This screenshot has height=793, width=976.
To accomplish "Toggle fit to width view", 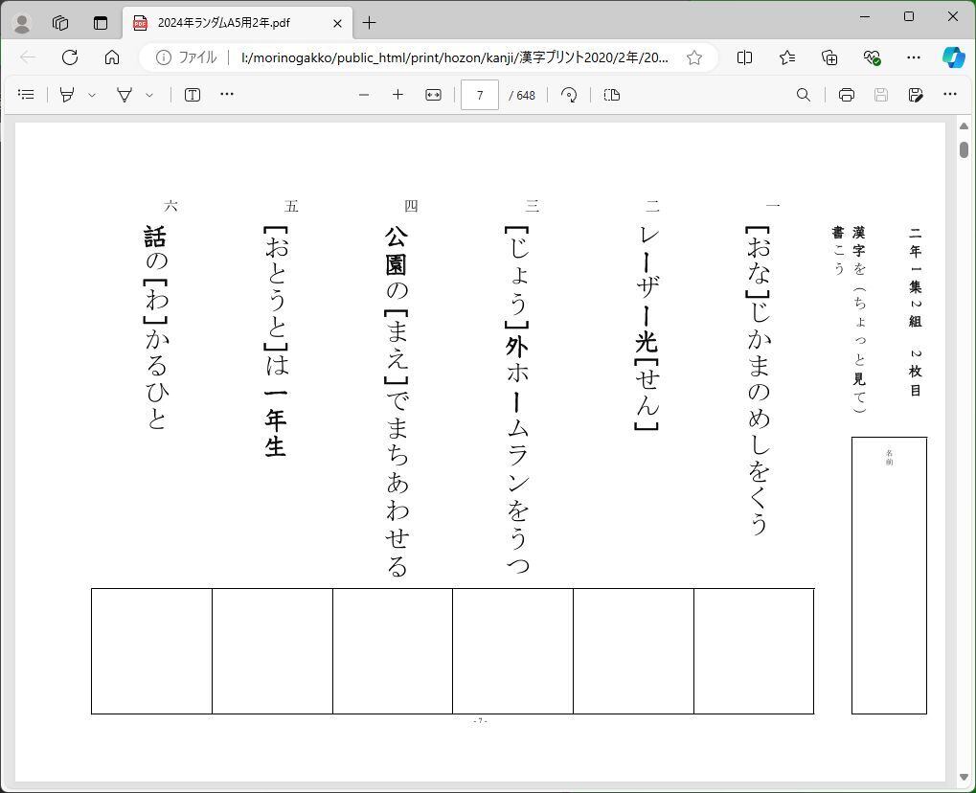I will pos(433,95).
